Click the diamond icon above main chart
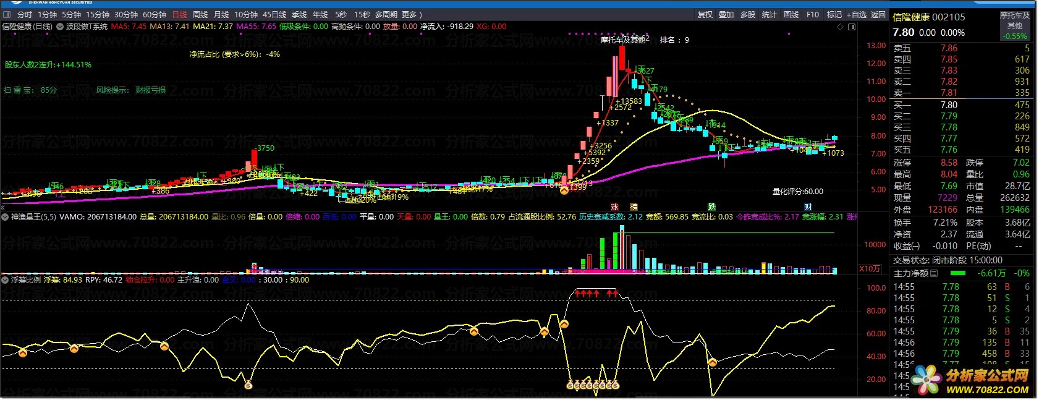This screenshot has height=400, width=1039. [840, 27]
